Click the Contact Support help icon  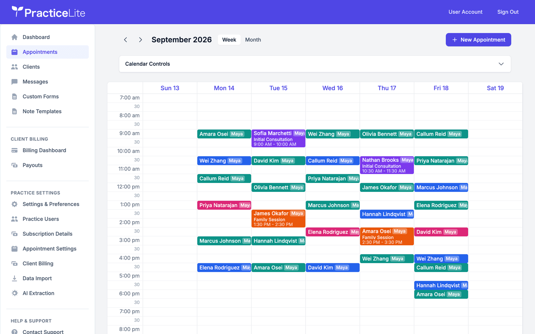click(x=14, y=331)
